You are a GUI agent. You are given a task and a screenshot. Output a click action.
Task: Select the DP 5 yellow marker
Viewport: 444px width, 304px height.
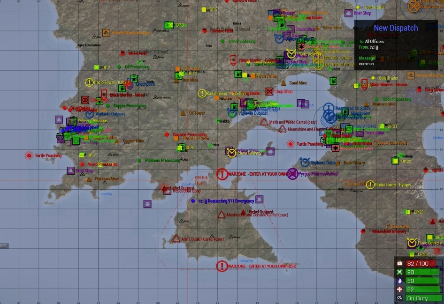(204, 10)
